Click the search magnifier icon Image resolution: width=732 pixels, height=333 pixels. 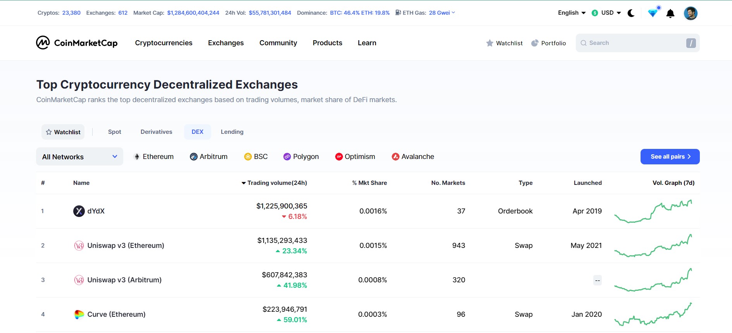click(584, 43)
